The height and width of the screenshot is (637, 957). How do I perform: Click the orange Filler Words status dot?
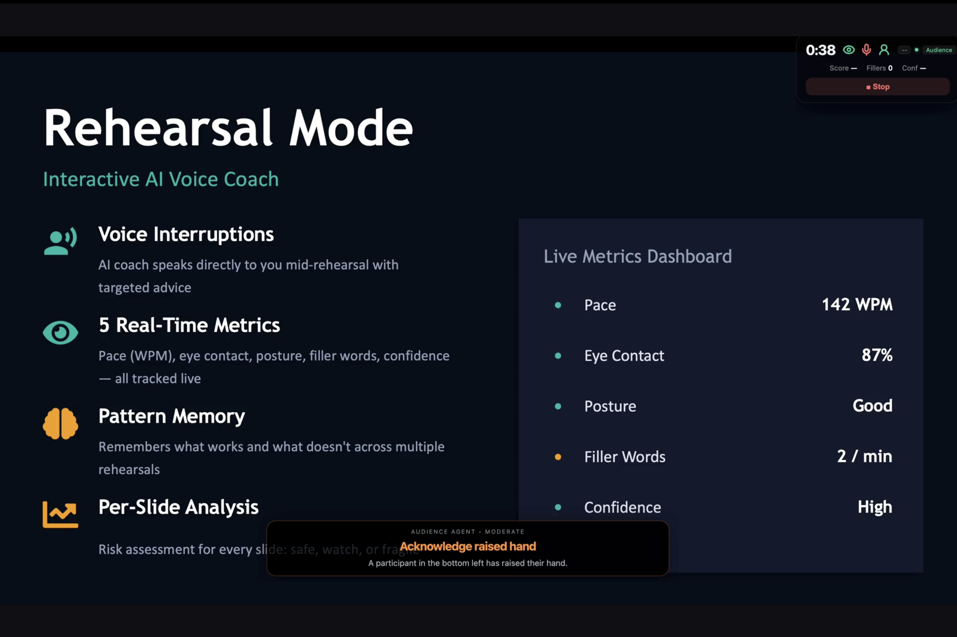click(x=558, y=457)
